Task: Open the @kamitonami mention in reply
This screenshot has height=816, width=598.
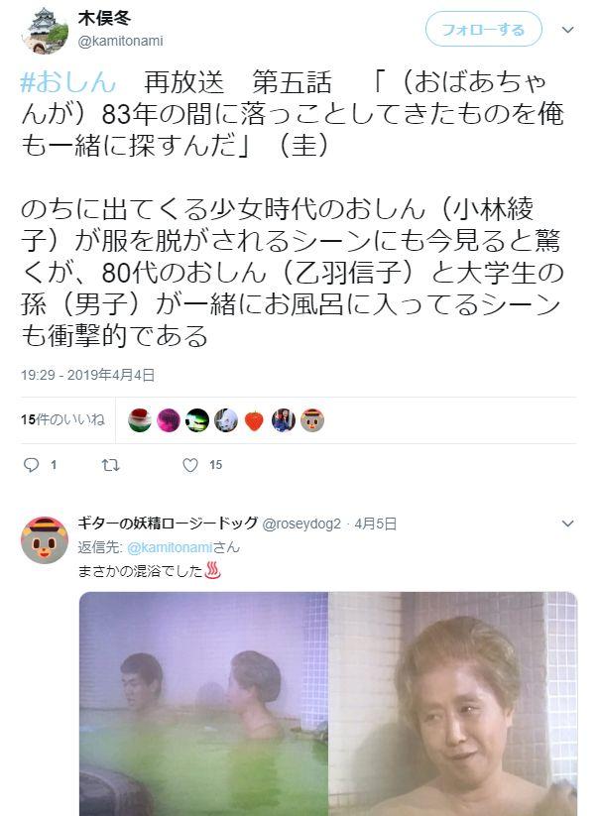Action: pos(170,547)
